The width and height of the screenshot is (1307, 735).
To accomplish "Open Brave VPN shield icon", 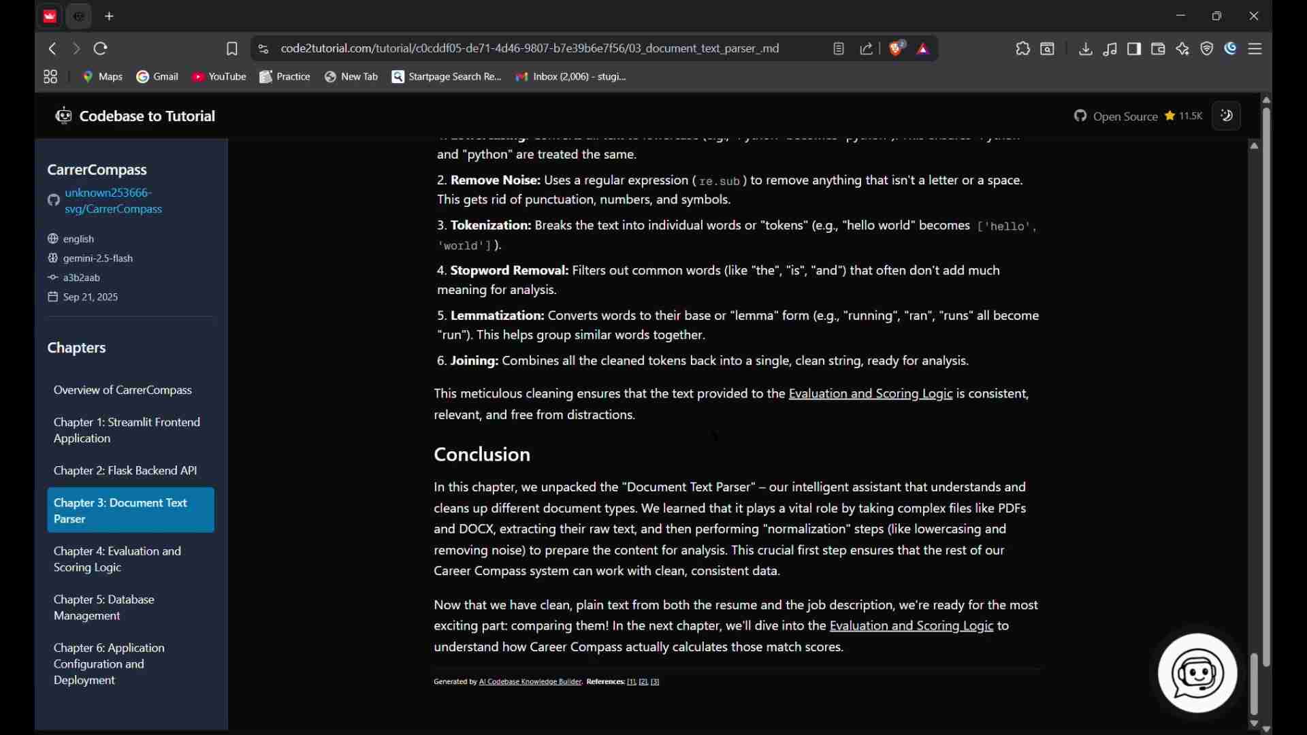I will tap(1208, 49).
